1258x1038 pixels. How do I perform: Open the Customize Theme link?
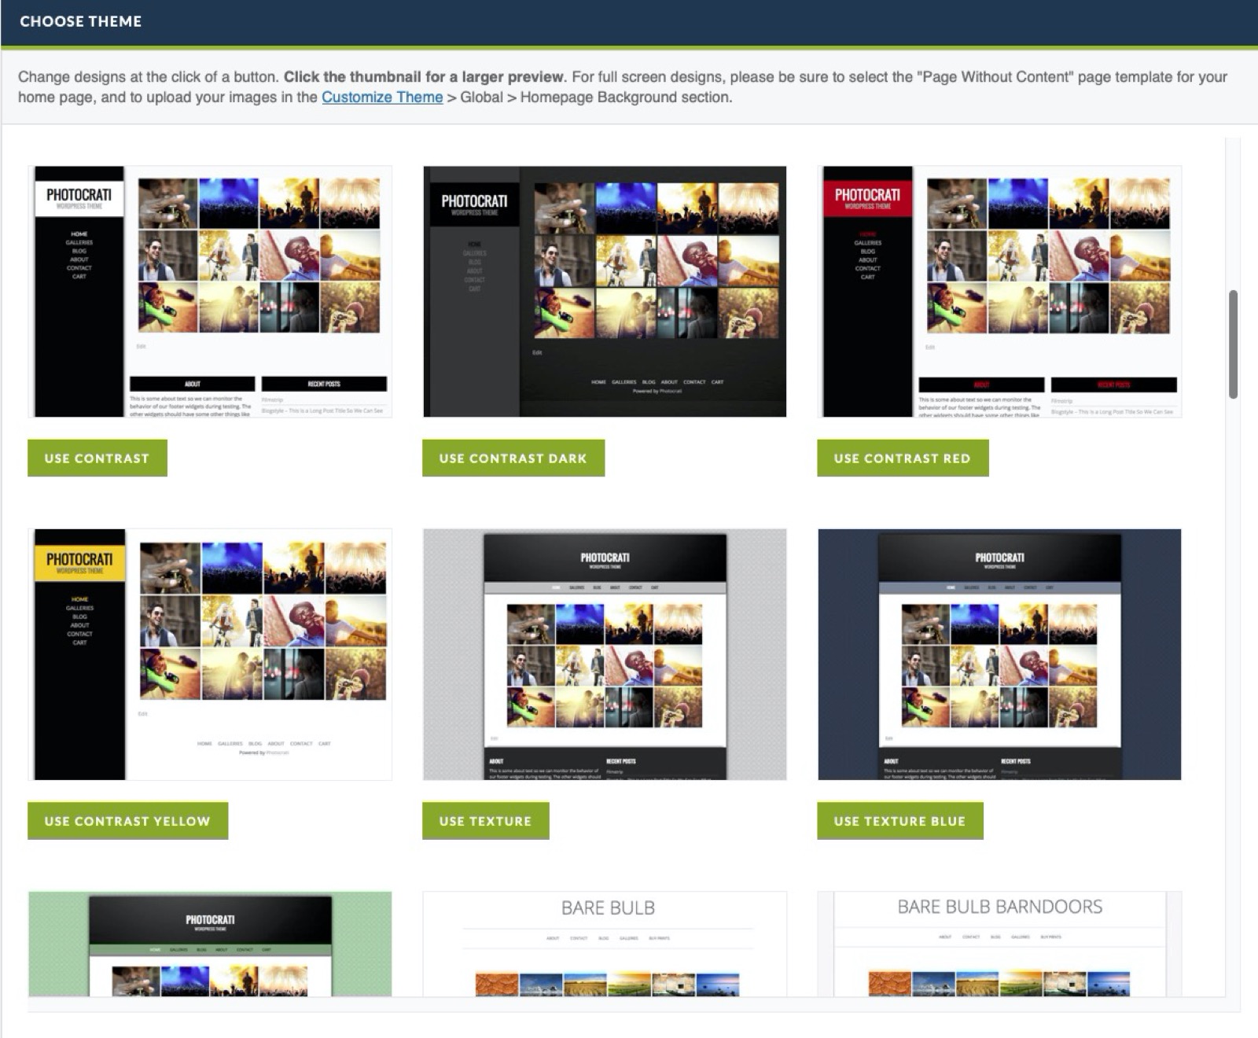pos(382,98)
